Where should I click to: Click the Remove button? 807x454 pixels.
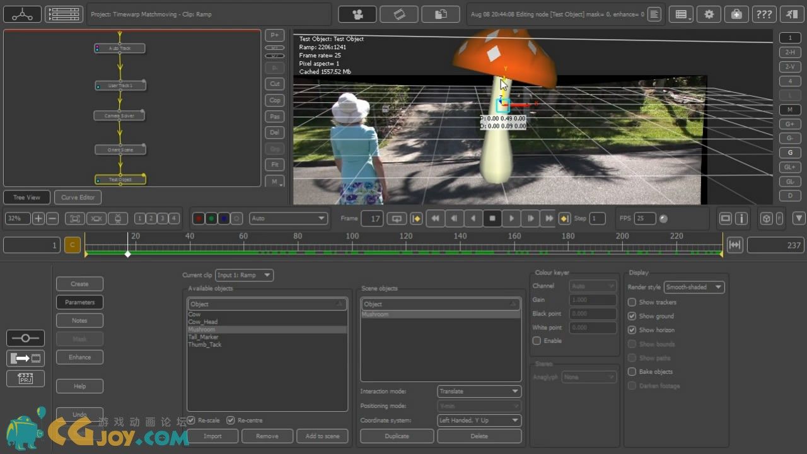pyautogui.click(x=267, y=436)
